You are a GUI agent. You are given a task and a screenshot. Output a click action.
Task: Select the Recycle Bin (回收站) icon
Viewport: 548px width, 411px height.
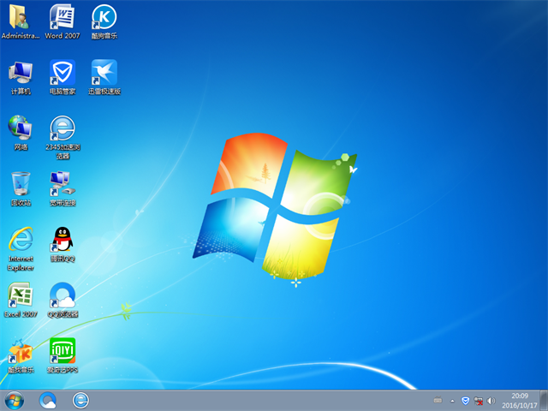point(20,184)
